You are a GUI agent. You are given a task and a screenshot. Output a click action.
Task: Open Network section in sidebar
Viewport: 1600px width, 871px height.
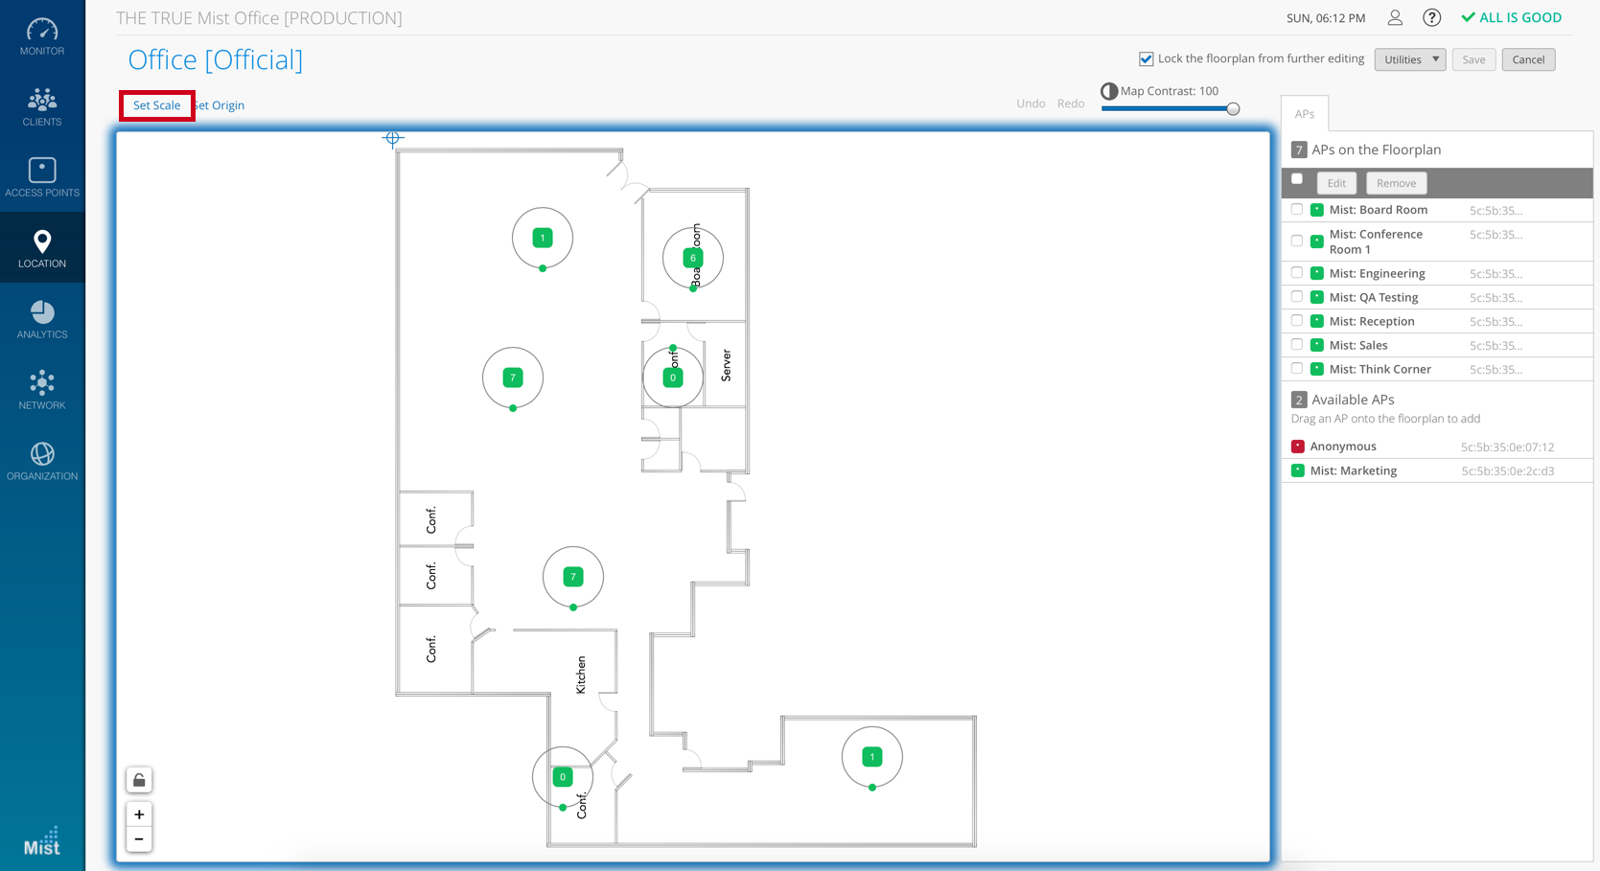coord(42,391)
